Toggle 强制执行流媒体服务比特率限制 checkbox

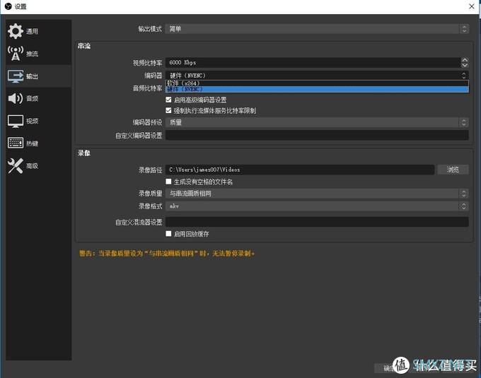point(168,110)
